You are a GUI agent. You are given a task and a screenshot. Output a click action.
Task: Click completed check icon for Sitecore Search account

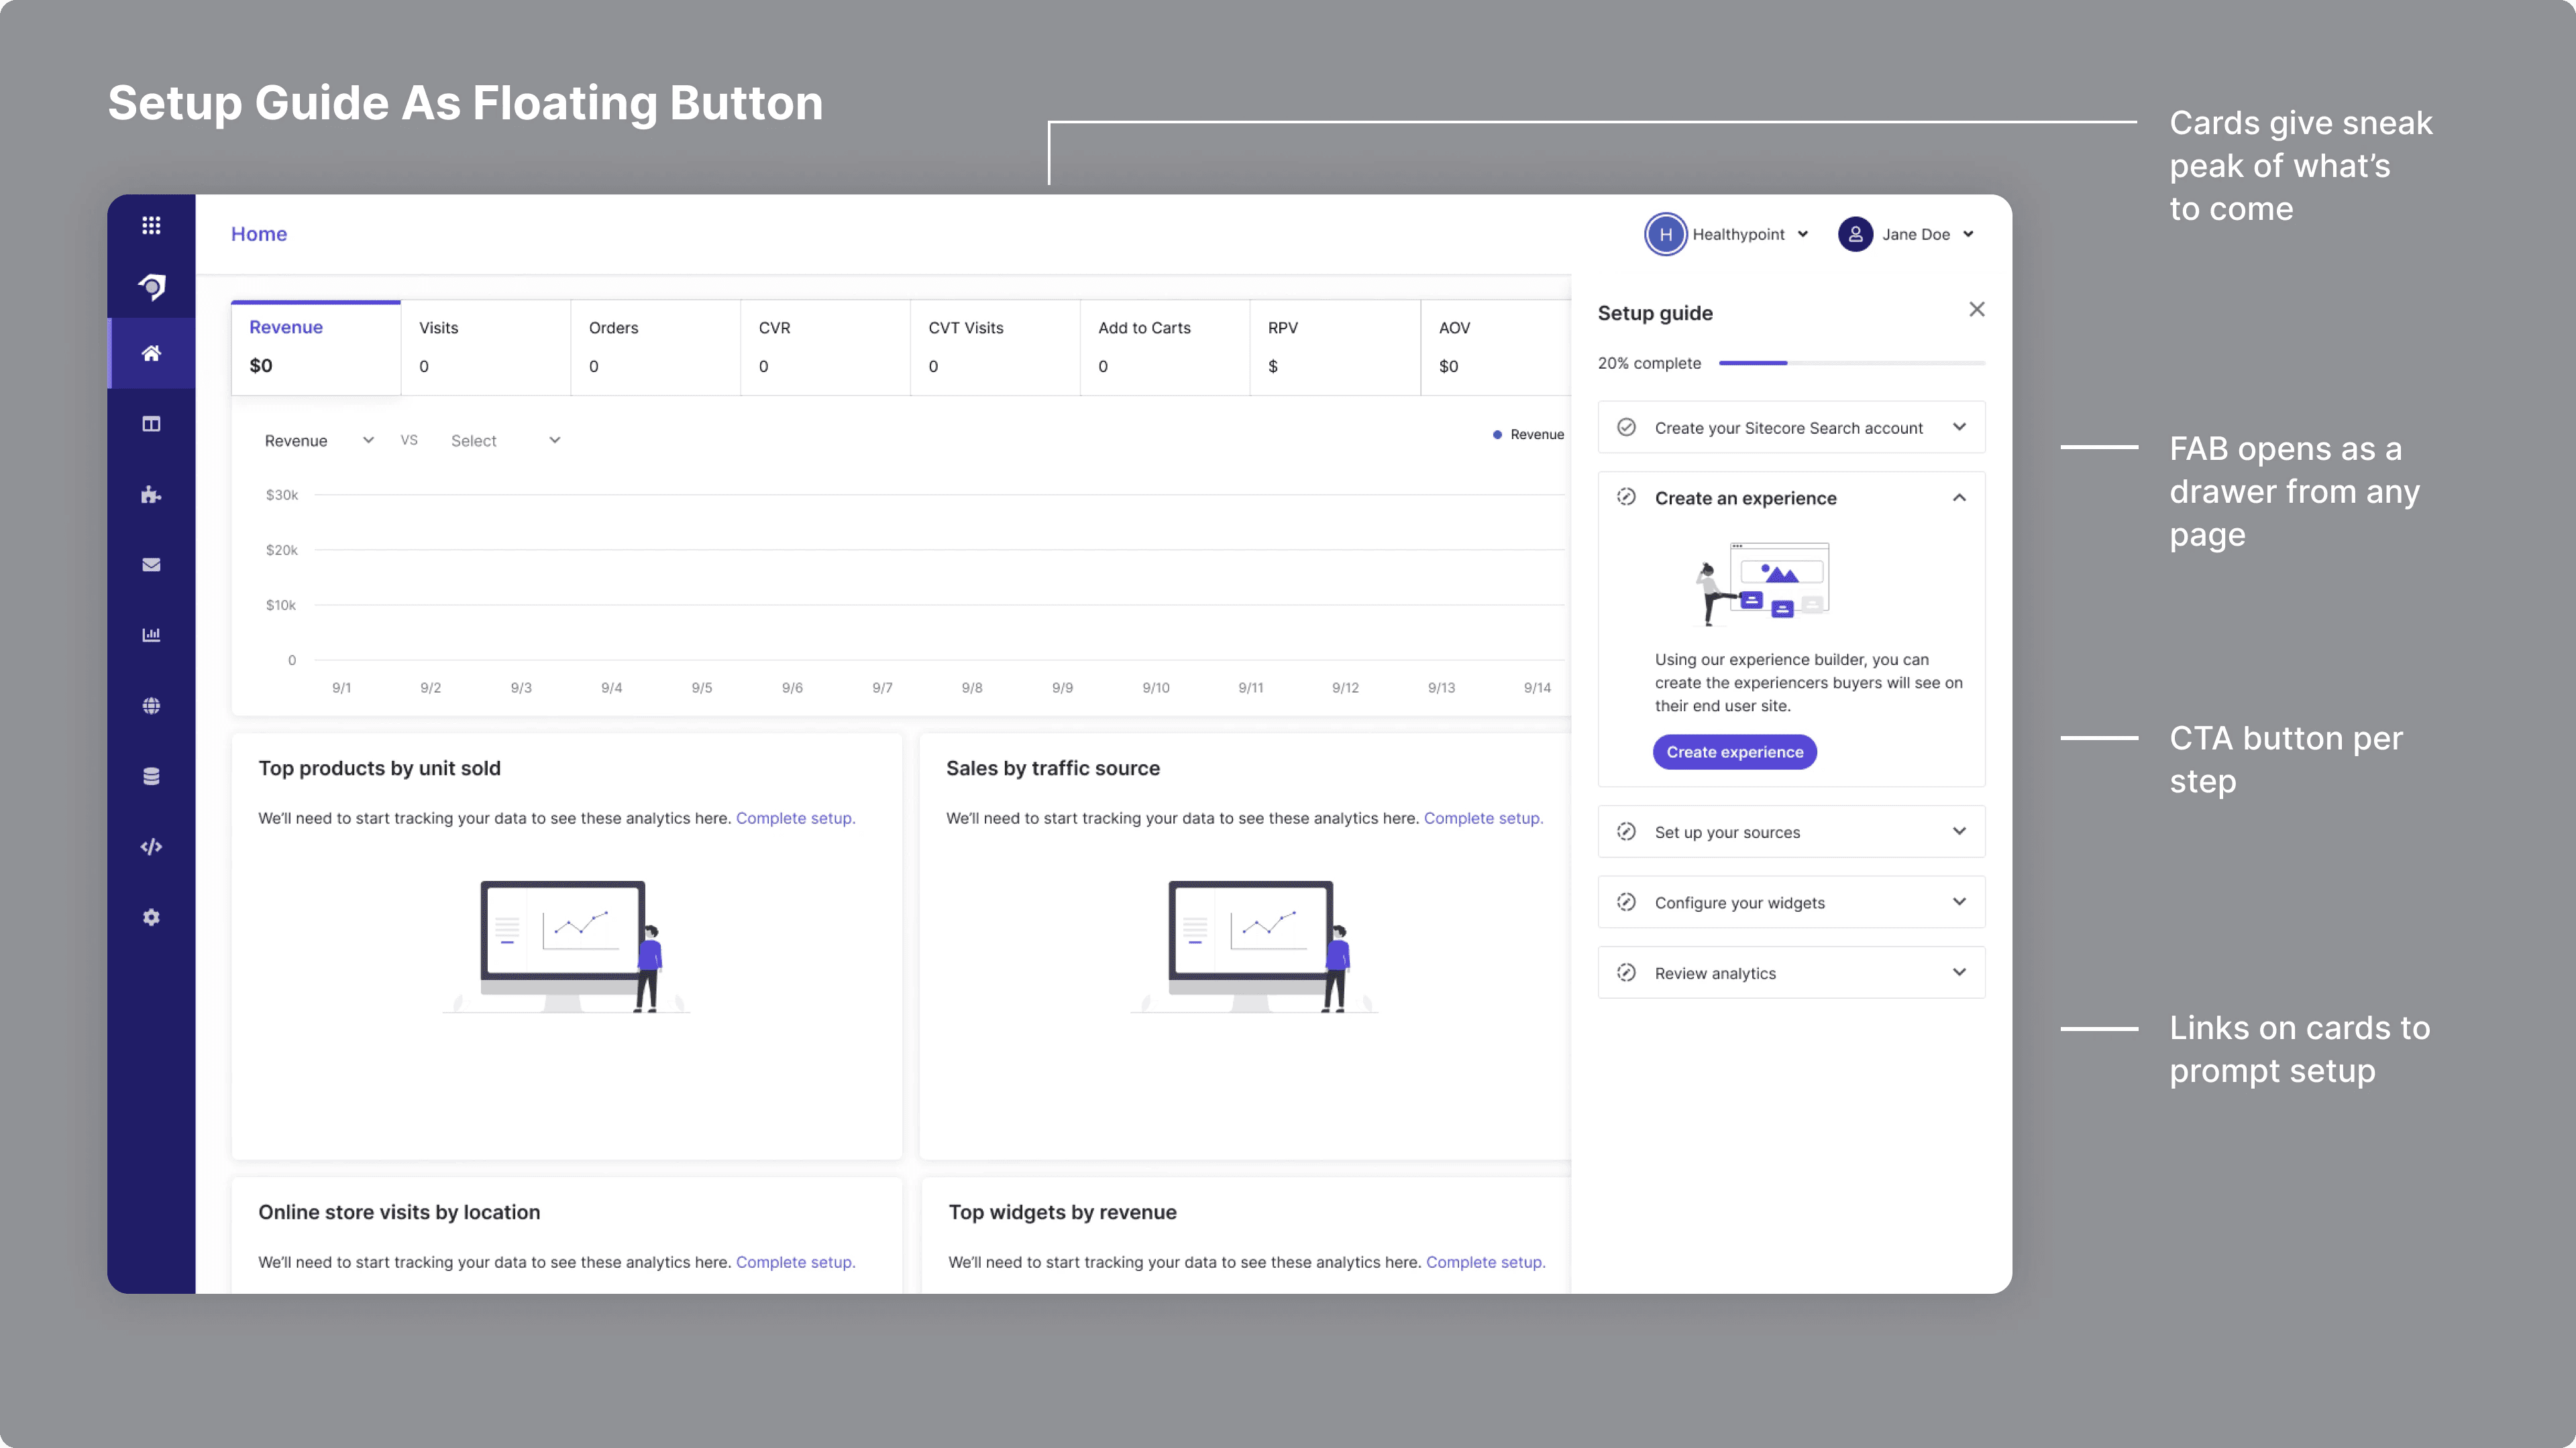[1627, 428]
